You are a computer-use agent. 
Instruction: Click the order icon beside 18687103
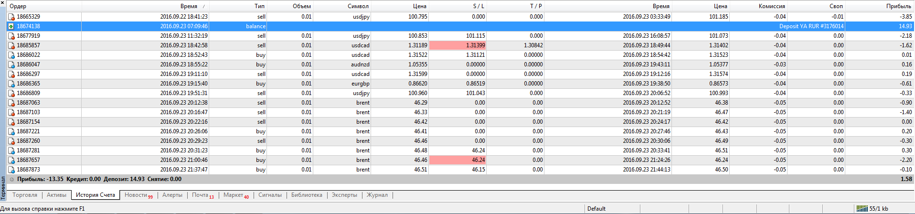pyautogui.click(x=11, y=112)
